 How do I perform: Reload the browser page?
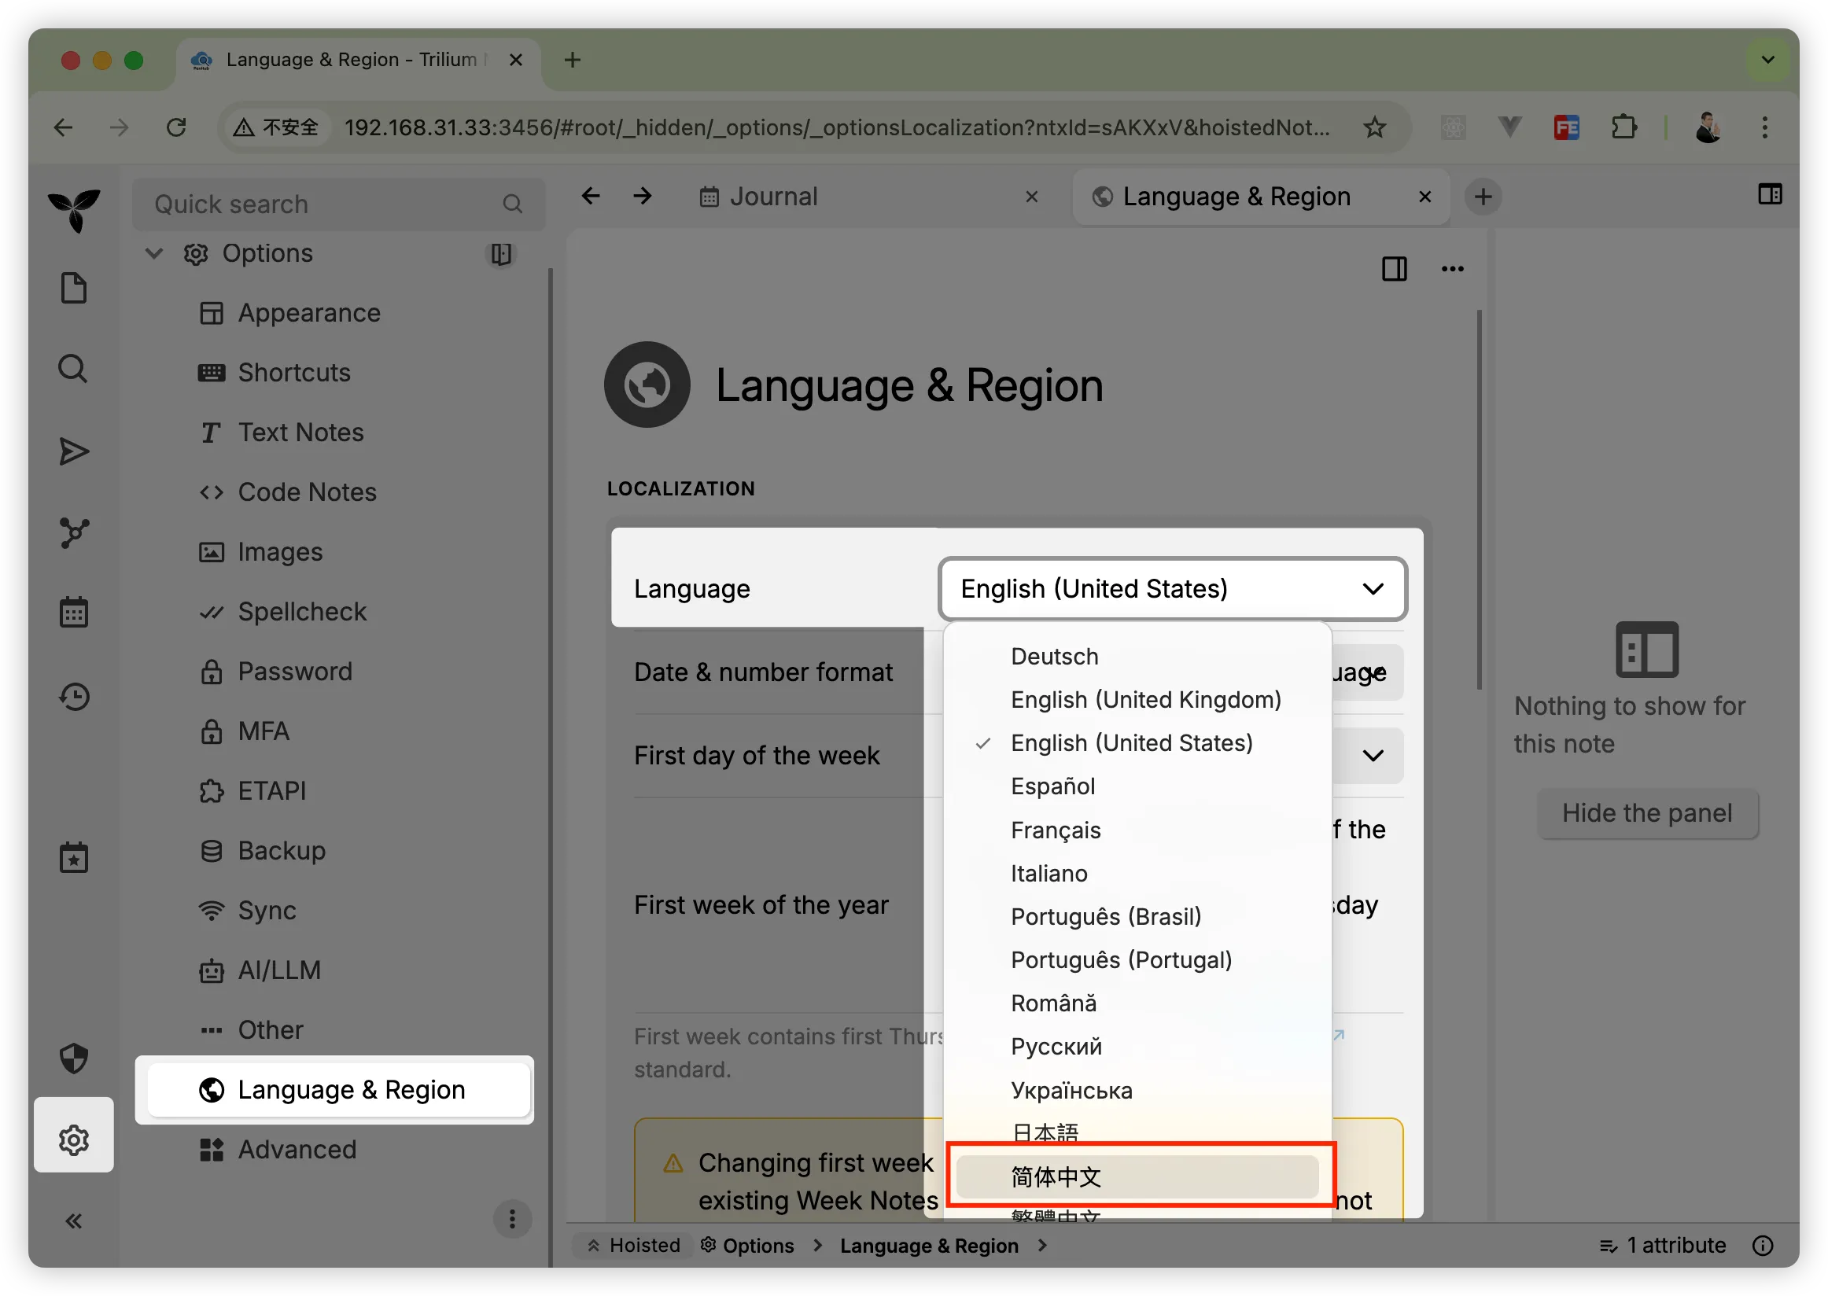[175, 127]
